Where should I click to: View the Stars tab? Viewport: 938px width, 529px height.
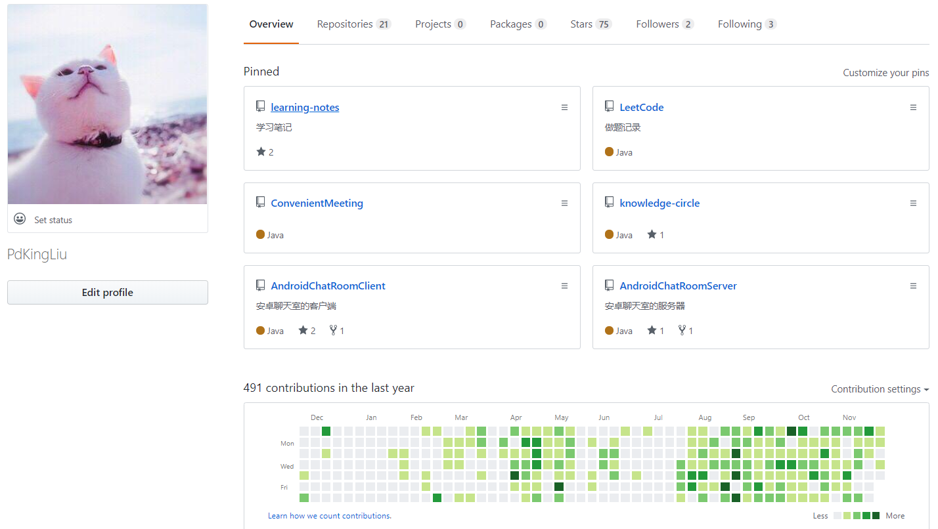click(x=591, y=24)
